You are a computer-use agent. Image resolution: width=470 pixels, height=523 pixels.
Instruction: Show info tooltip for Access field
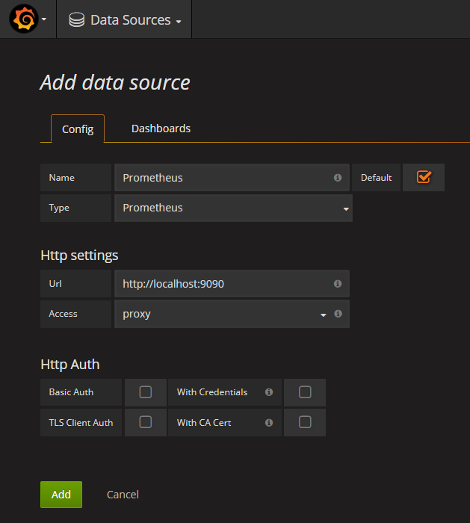[338, 314]
